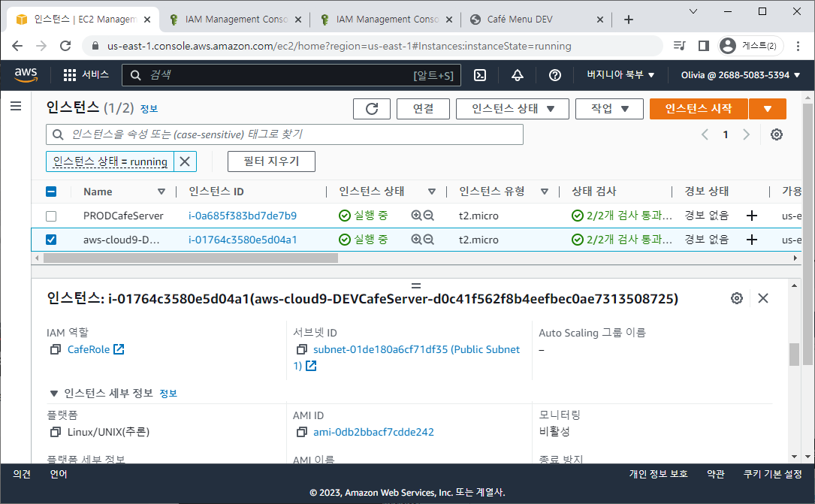
Task: Remove the running state filter with X
Action: (x=185, y=161)
